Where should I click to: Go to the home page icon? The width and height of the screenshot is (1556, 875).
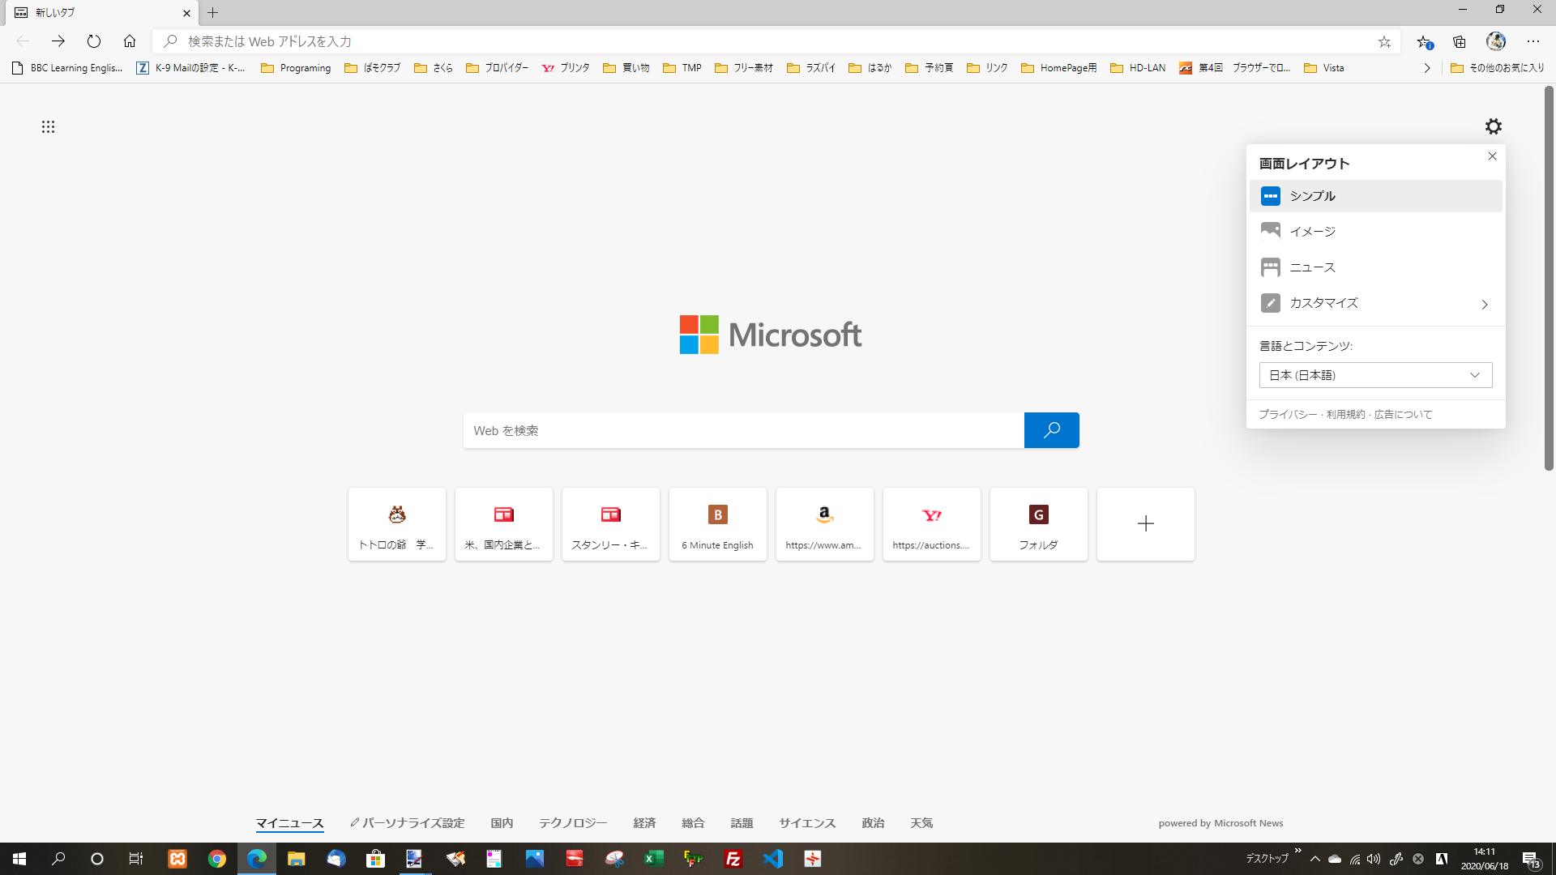click(130, 41)
